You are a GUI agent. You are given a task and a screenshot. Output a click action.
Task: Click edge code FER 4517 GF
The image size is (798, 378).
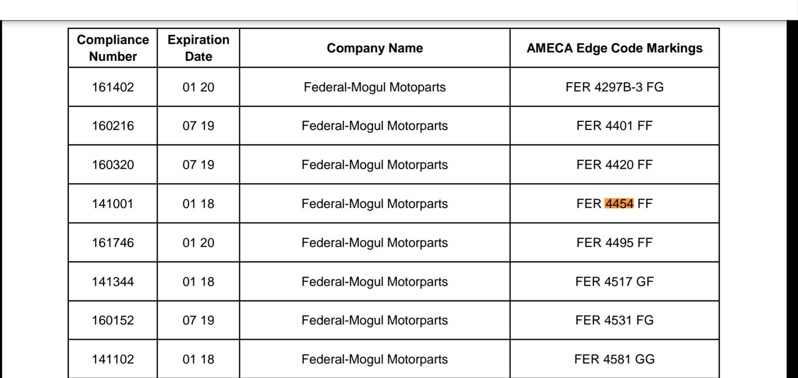click(x=614, y=282)
